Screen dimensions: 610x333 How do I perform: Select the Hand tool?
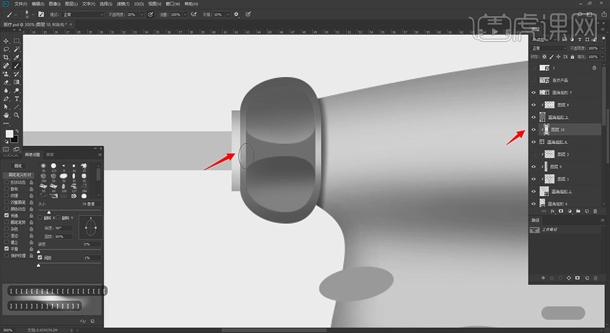[x=6, y=115]
